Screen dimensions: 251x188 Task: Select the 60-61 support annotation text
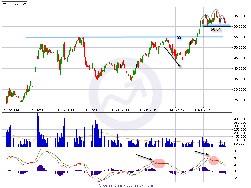216,29
